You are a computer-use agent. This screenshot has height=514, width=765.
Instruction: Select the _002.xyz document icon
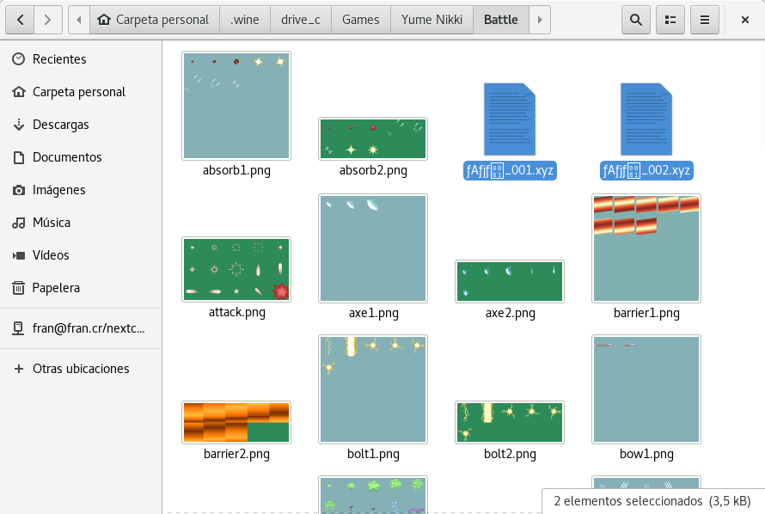646,119
